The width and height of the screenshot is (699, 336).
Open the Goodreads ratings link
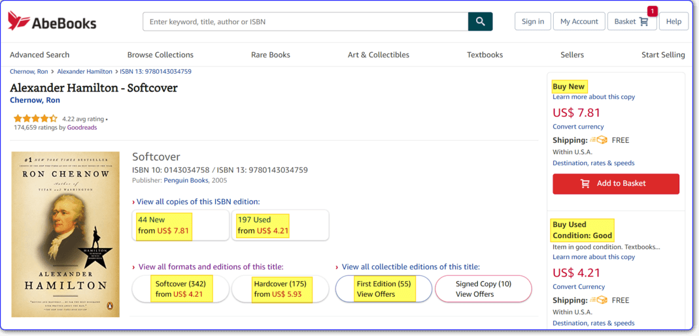click(x=82, y=127)
